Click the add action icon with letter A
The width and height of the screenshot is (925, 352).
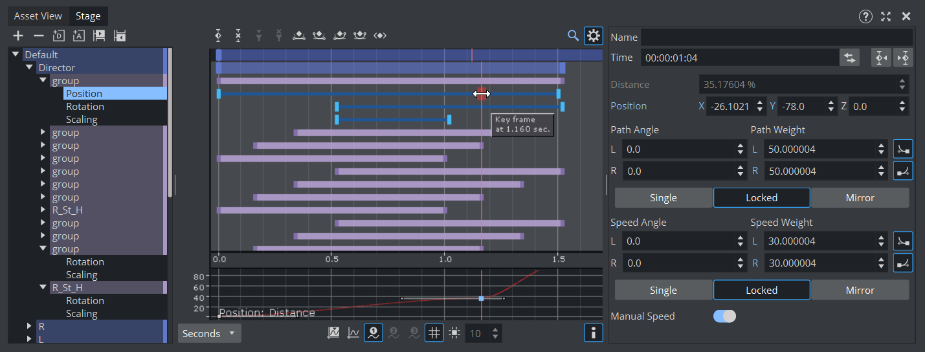pyautogui.click(x=79, y=36)
